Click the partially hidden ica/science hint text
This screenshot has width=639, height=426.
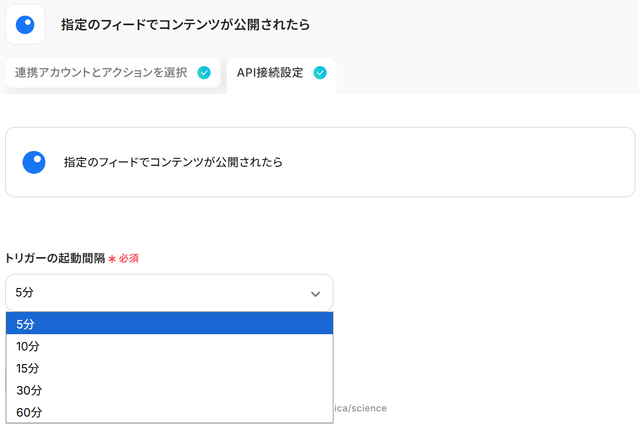[x=360, y=408]
